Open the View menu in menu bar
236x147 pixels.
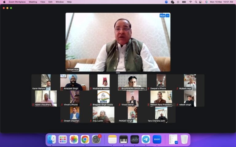43,2
